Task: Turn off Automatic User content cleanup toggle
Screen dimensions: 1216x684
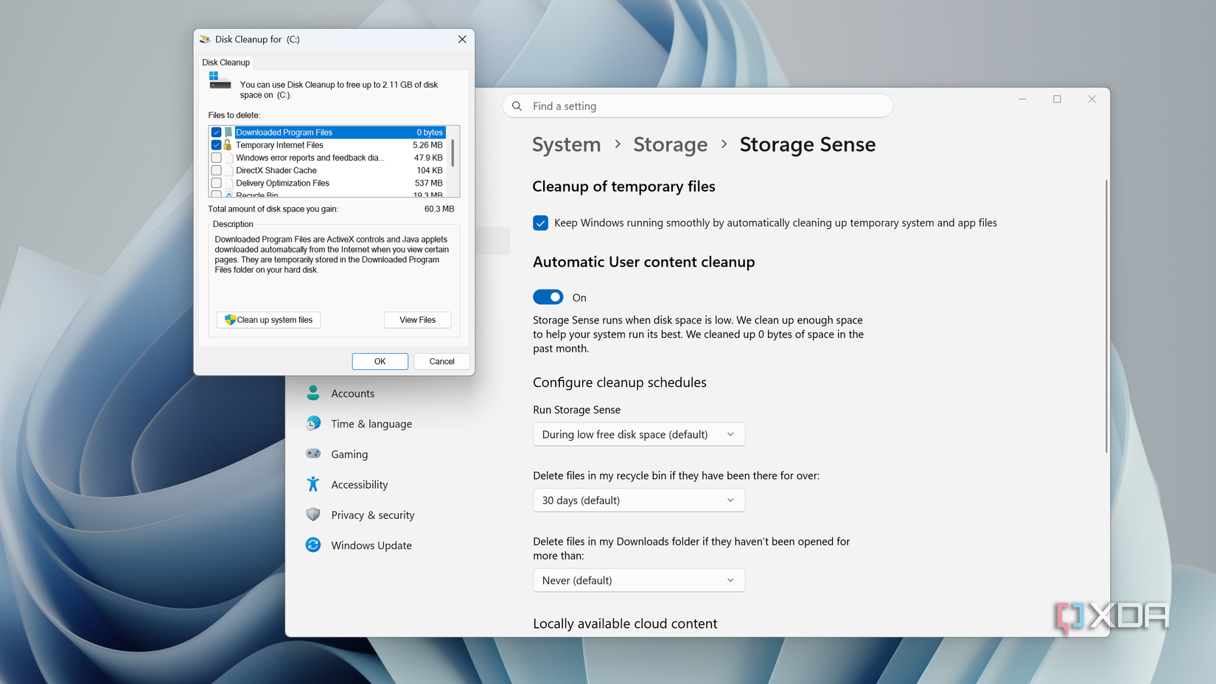Action: pyautogui.click(x=548, y=297)
